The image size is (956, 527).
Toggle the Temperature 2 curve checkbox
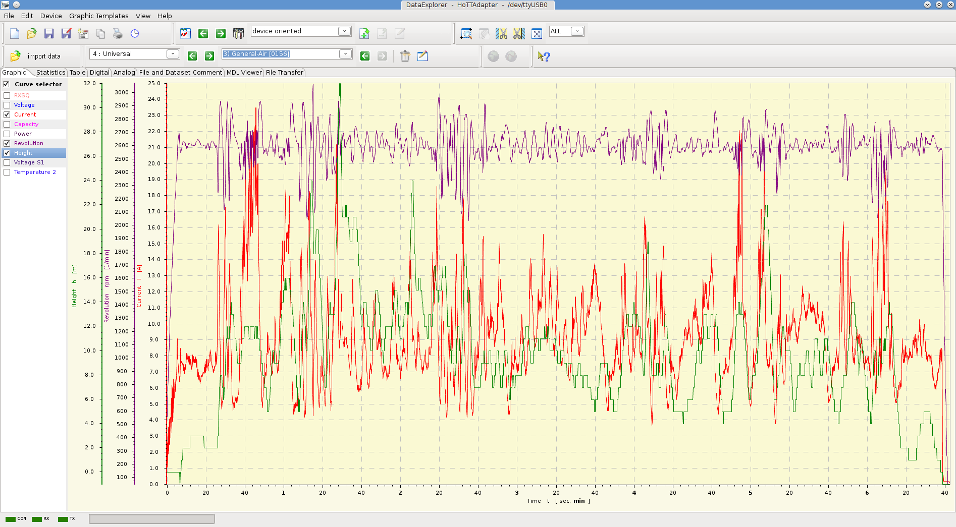coord(7,172)
